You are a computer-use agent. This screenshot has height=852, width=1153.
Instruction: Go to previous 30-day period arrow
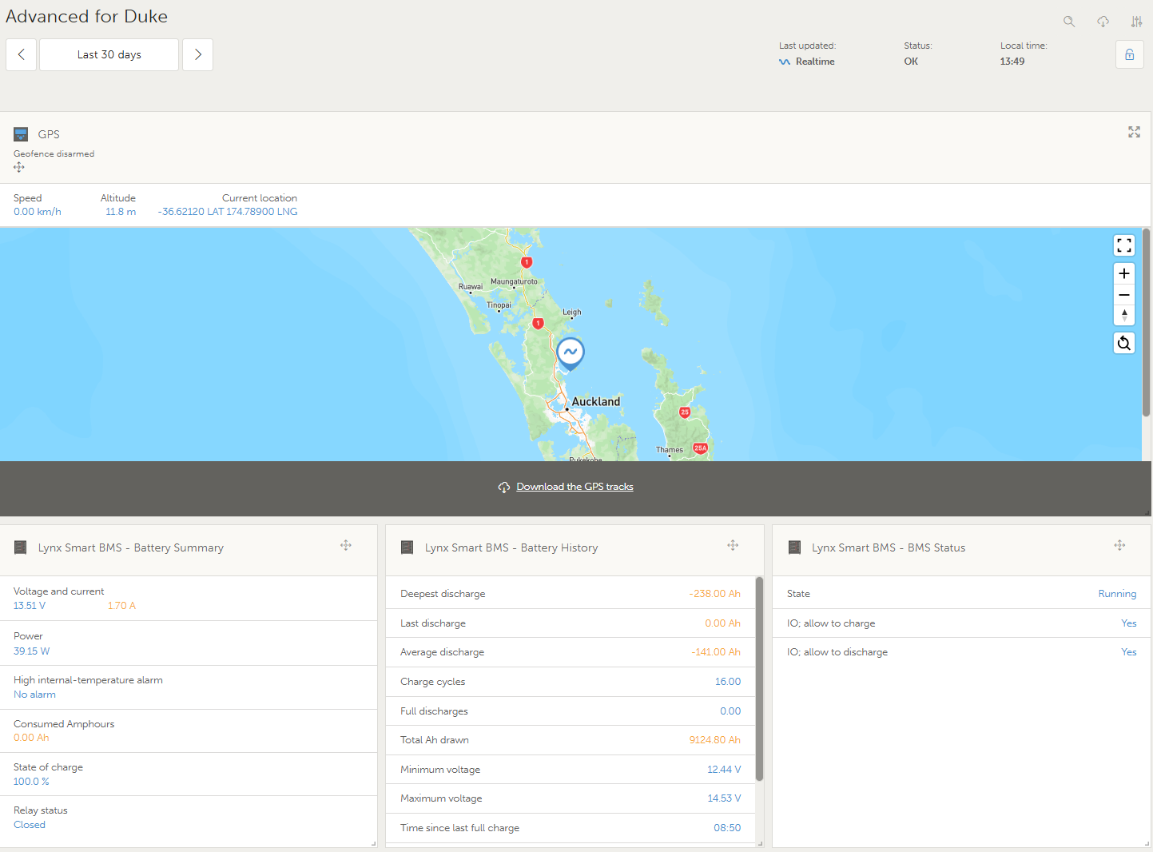coord(22,54)
